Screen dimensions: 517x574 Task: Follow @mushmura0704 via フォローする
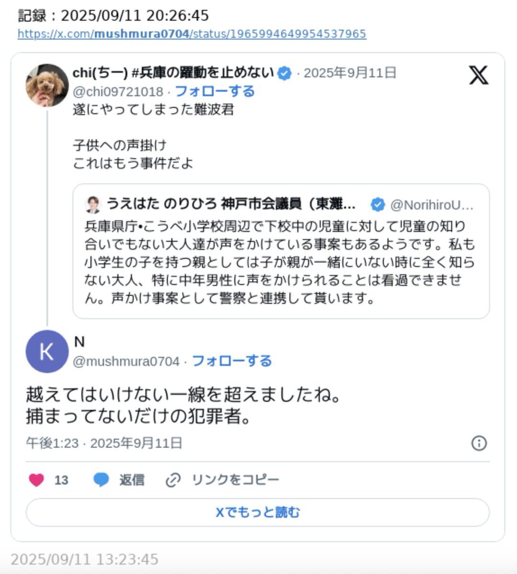(x=232, y=361)
